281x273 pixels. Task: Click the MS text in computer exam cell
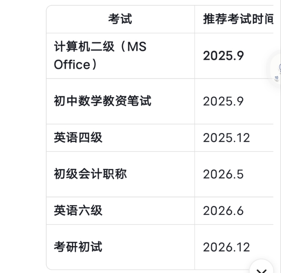137,47
